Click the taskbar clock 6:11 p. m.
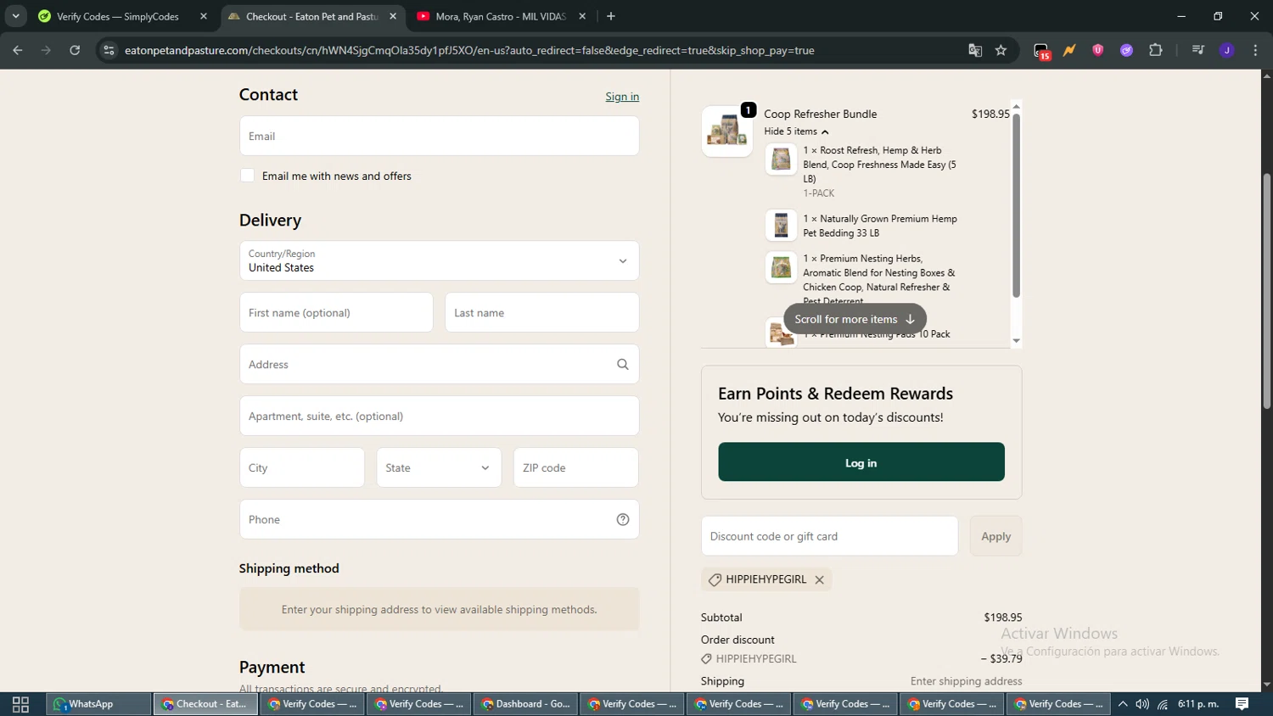The image size is (1273, 716). click(x=1198, y=704)
